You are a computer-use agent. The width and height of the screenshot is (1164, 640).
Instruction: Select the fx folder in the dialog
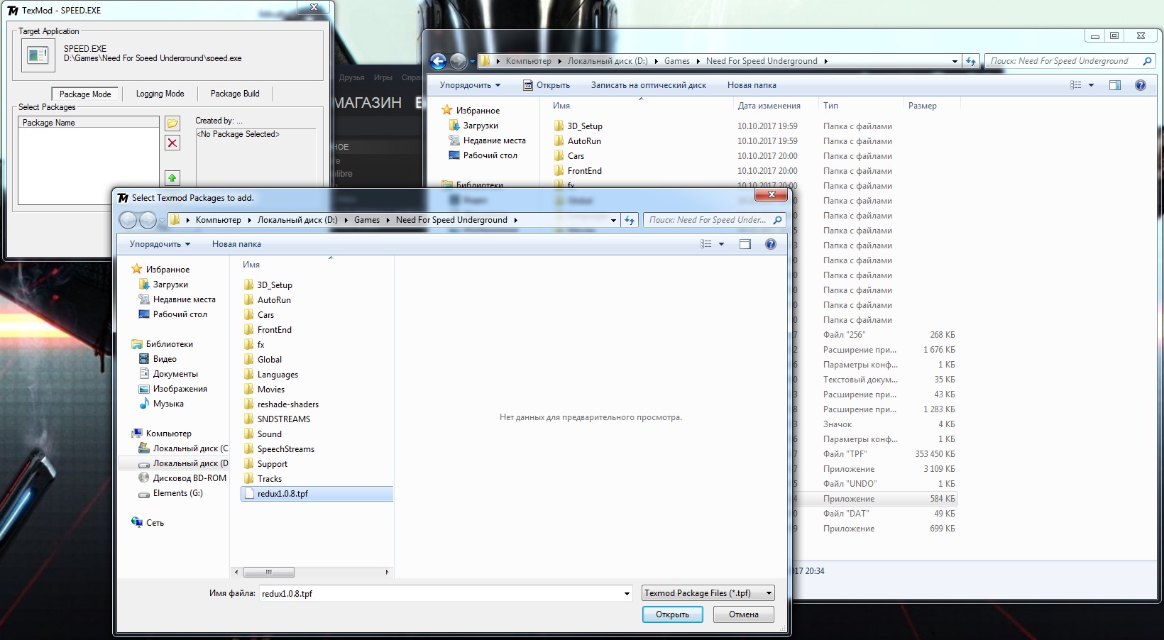(x=260, y=345)
